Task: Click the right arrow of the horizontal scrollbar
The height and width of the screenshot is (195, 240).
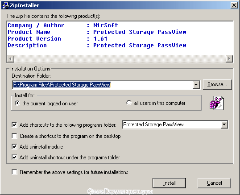Action: [x=229, y=58]
